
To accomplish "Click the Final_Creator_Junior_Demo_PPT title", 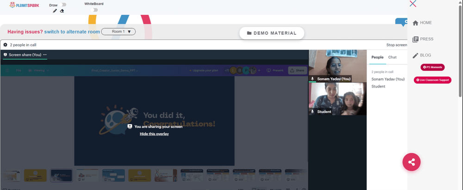I will 114,70.
